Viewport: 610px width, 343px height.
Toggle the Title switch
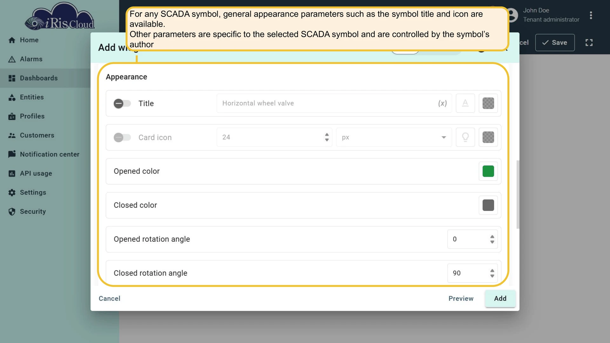point(122,104)
